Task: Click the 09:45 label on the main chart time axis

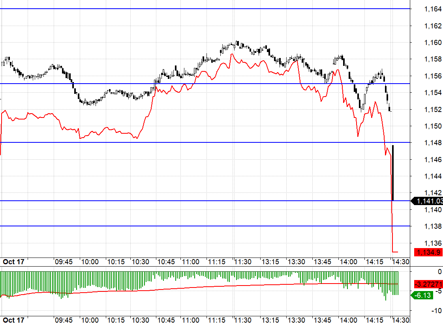Action: (x=64, y=262)
